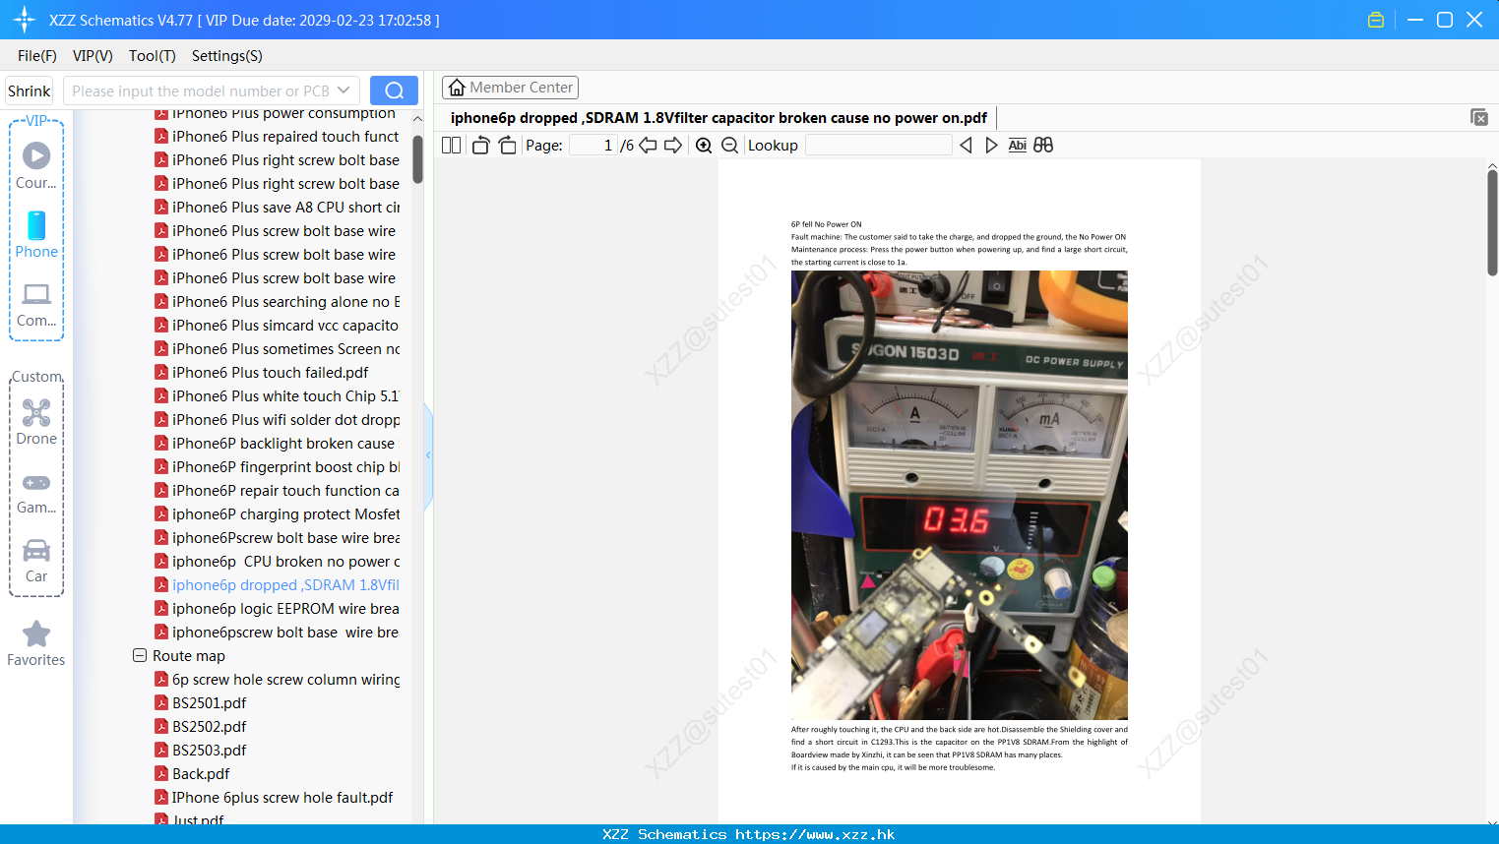This screenshot has height=844, width=1499.
Task: Rotate the page counterclockwise
Action: pyautogui.click(x=480, y=145)
